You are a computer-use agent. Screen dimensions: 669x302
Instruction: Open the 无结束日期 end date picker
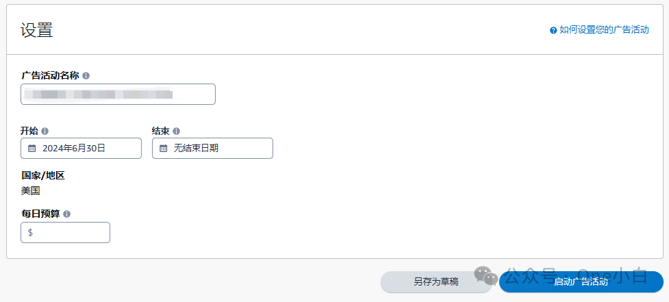[x=212, y=148]
